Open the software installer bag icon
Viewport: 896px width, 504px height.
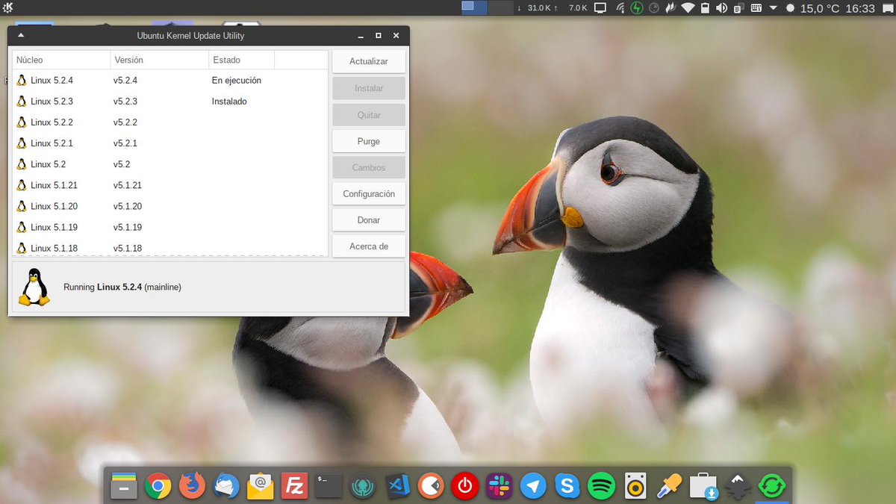(704, 486)
